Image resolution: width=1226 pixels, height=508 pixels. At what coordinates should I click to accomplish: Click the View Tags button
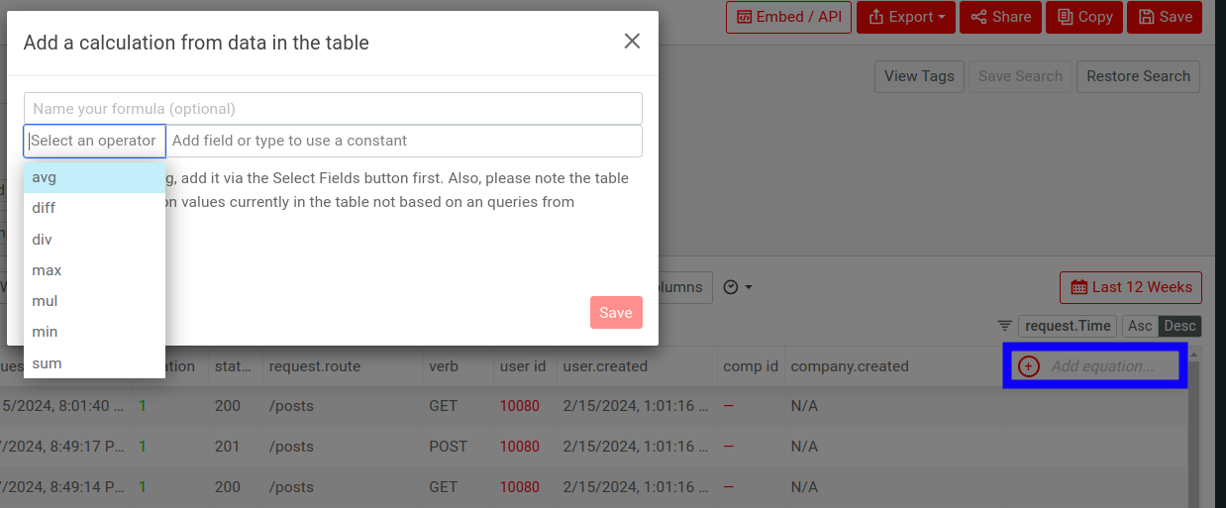(919, 76)
